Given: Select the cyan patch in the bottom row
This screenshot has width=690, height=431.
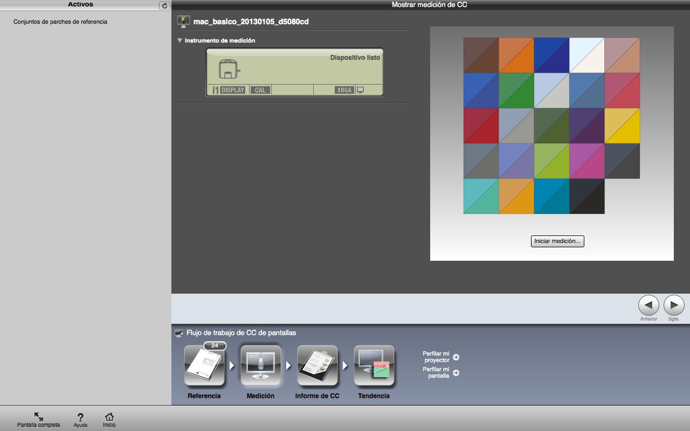Looking at the screenshot, I should 481,196.
